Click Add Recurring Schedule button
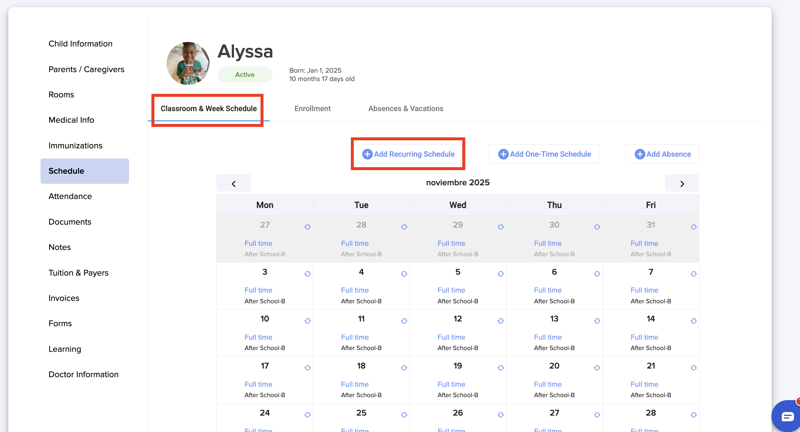 pos(408,154)
